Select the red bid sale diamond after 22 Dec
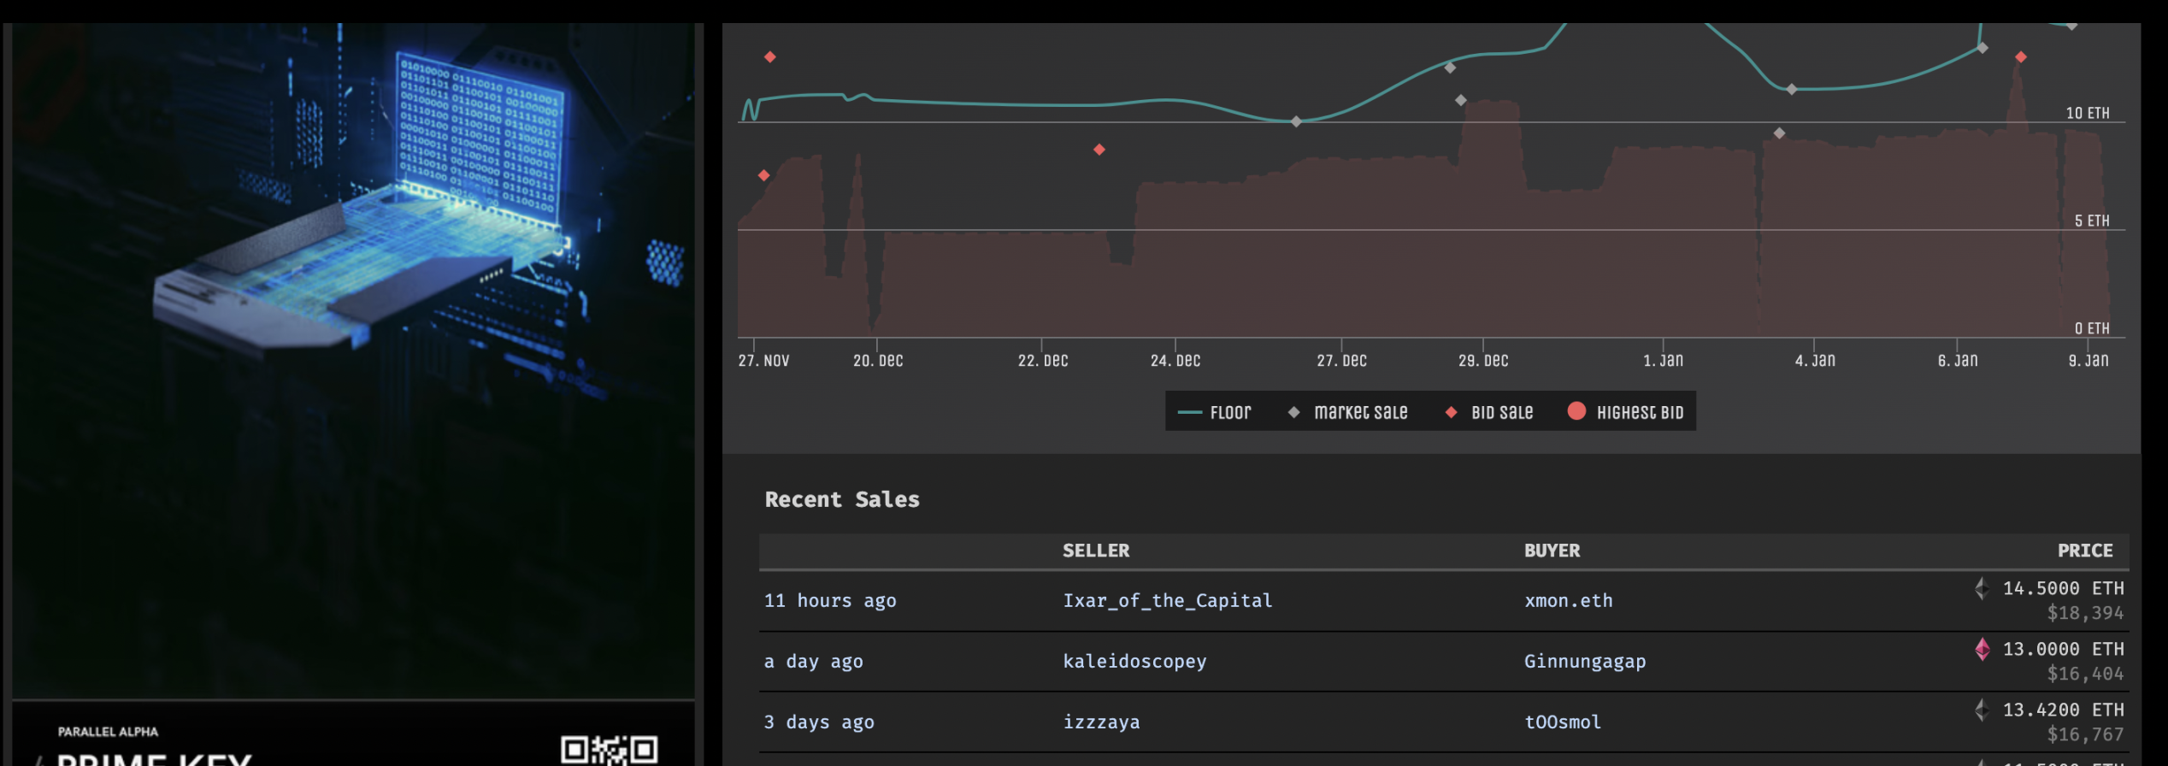The width and height of the screenshot is (2168, 766). (x=1099, y=150)
